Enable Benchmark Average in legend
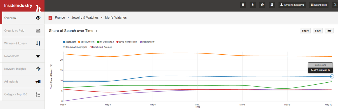 [101, 47]
